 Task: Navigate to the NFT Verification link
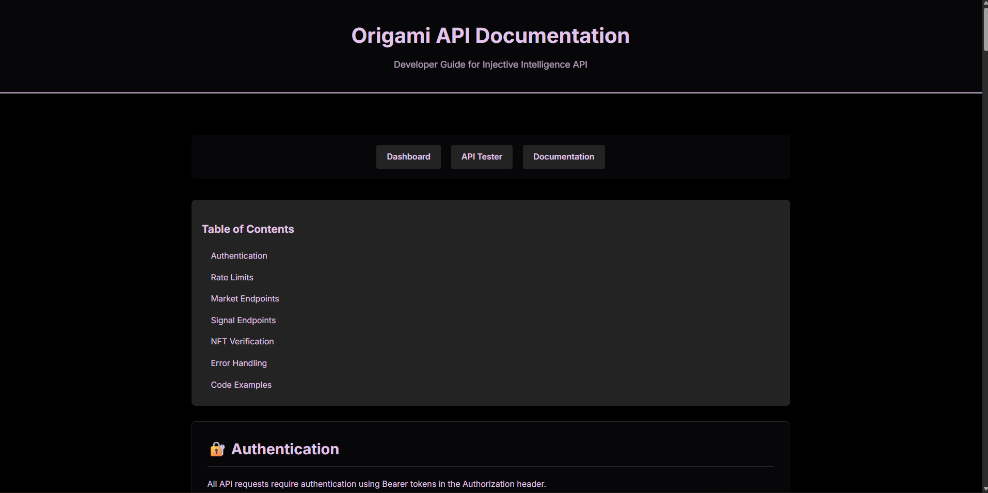tap(242, 342)
